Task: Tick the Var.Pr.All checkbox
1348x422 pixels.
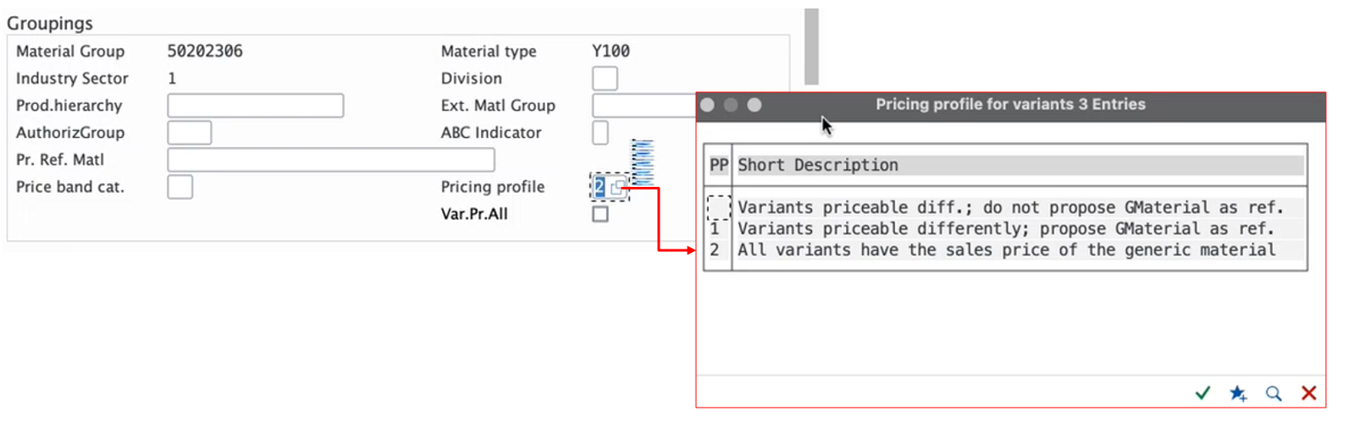Action: (600, 214)
